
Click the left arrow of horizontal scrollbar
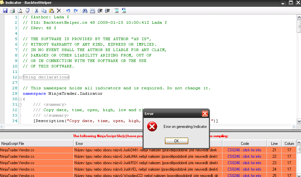click(x=2, y=127)
